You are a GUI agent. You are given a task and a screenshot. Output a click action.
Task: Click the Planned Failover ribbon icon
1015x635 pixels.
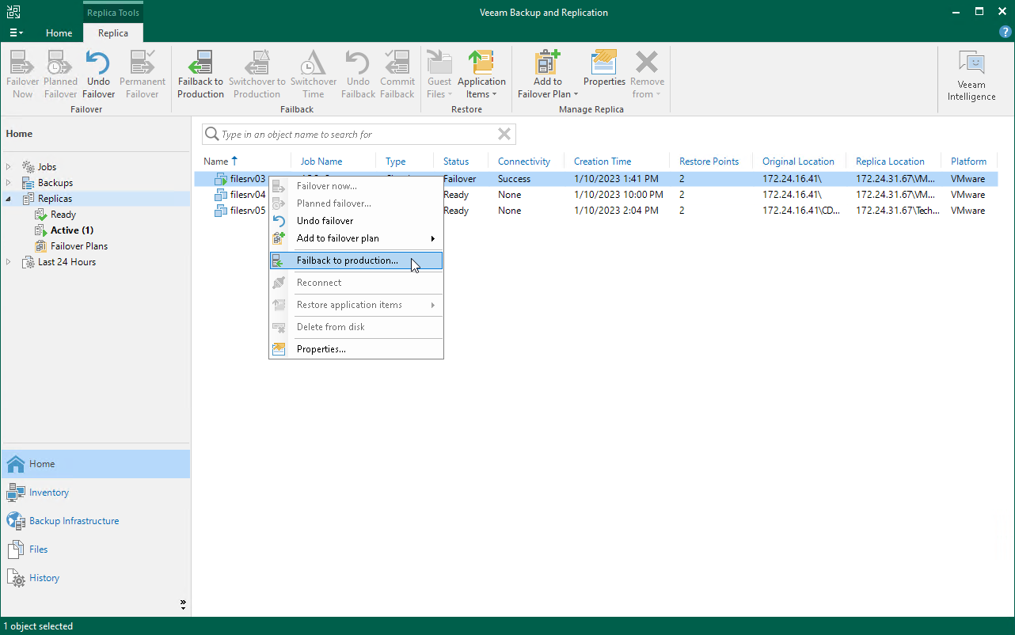tap(60, 74)
